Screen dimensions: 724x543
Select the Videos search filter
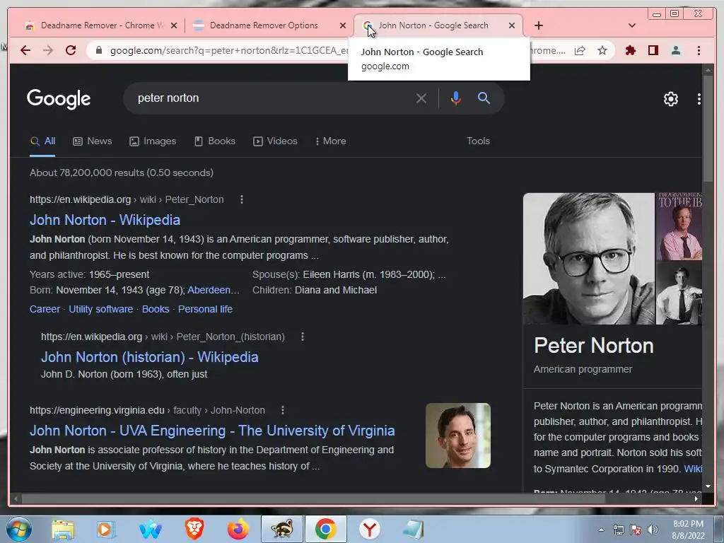(x=275, y=141)
